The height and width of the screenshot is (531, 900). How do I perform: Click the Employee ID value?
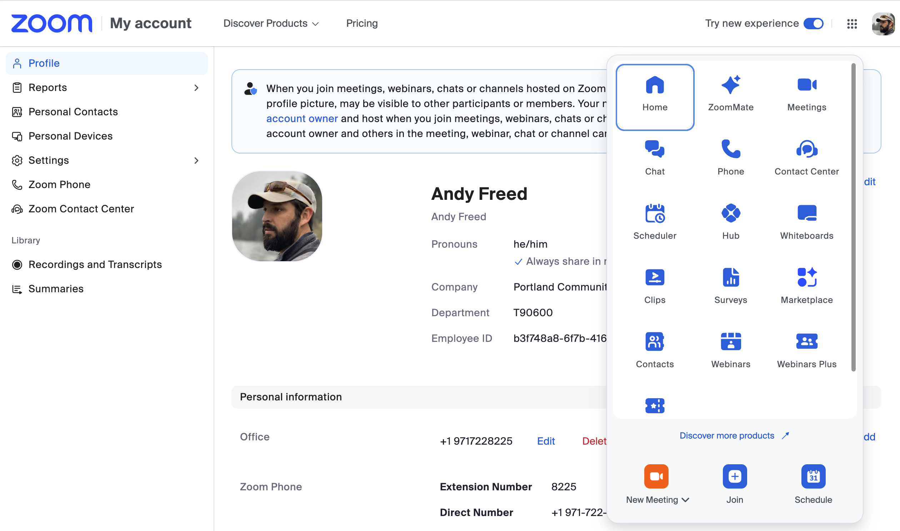tap(560, 338)
